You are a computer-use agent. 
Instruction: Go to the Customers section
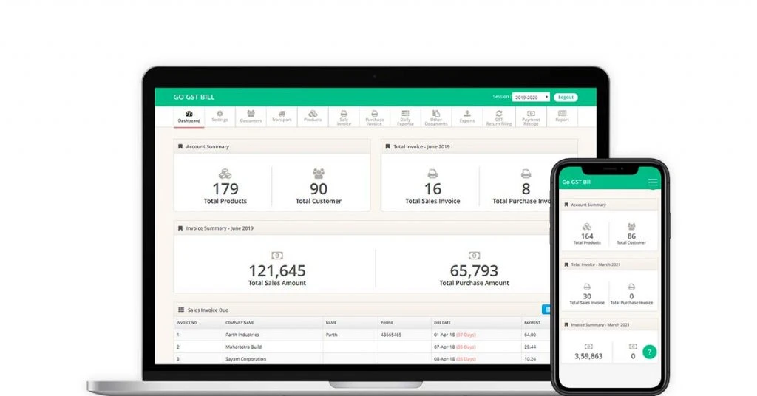[x=251, y=117]
